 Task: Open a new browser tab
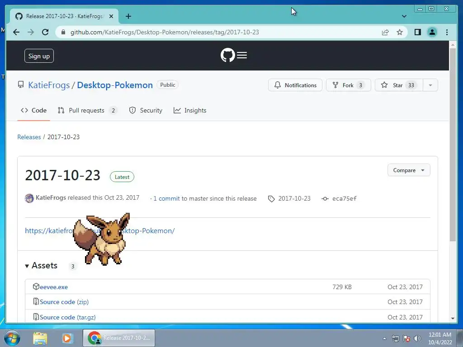pyautogui.click(x=128, y=16)
